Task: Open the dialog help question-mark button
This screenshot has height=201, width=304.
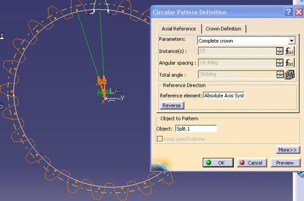Action: click(288, 12)
